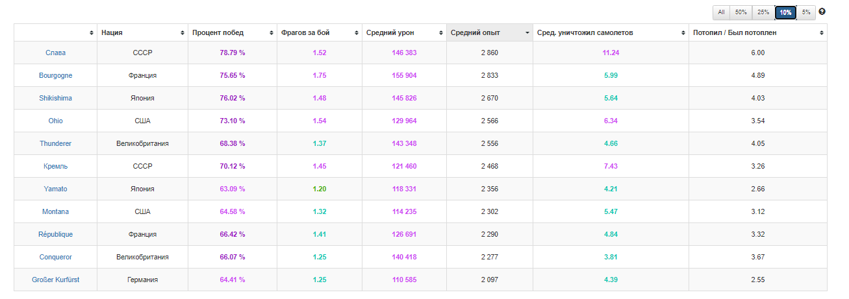Screen dimensions: 849x299
Task: Sort ship name column using first header arrows
Action: pos(92,32)
